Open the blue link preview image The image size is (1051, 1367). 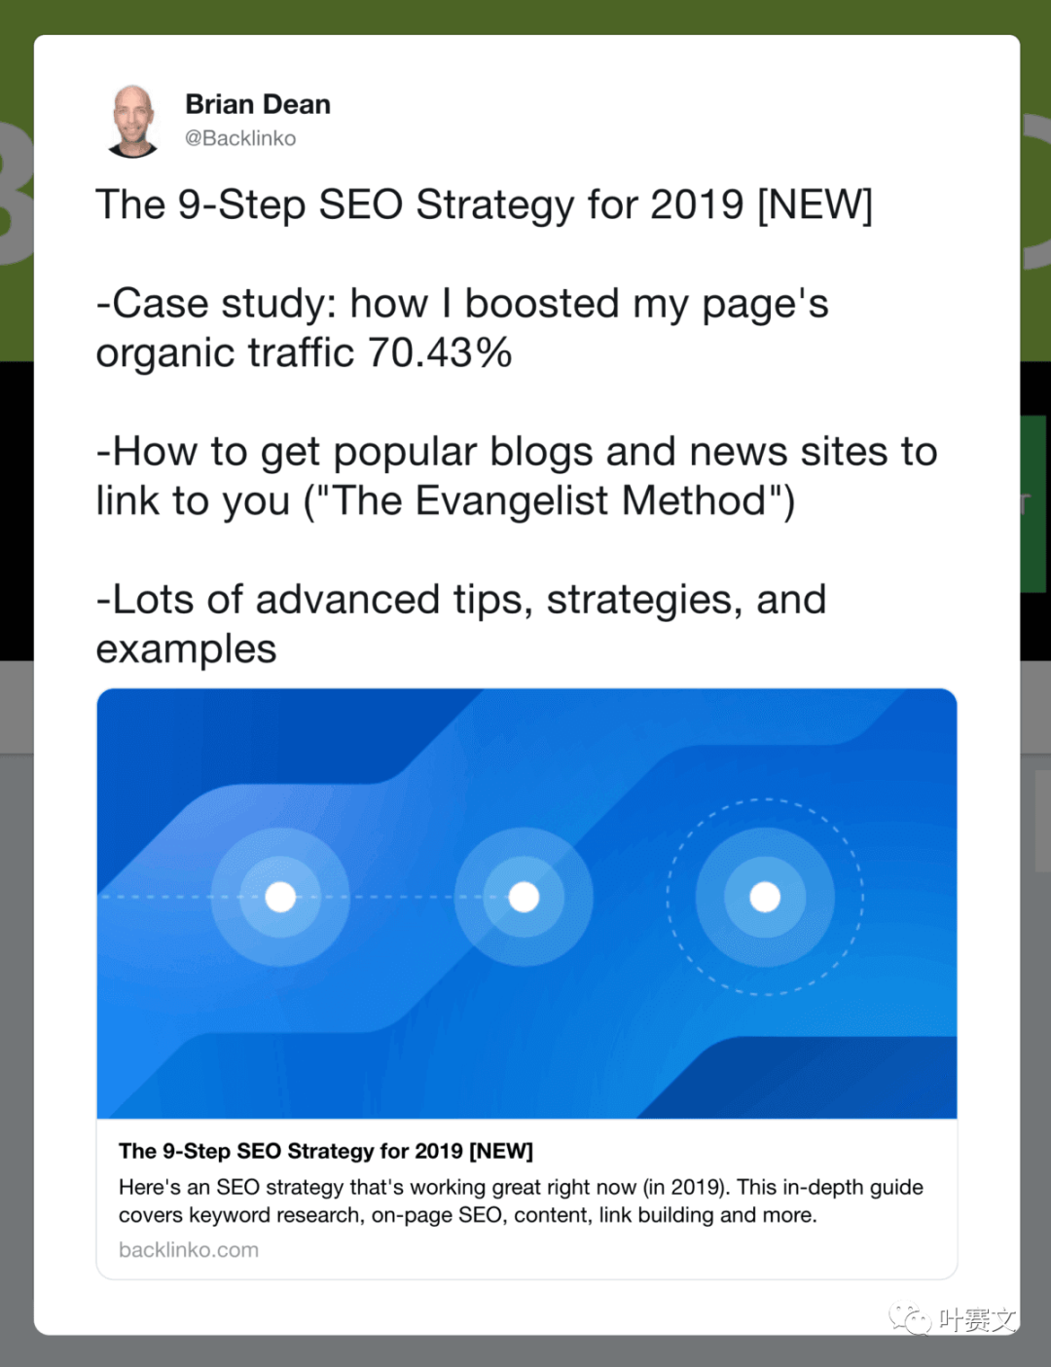[x=526, y=903]
